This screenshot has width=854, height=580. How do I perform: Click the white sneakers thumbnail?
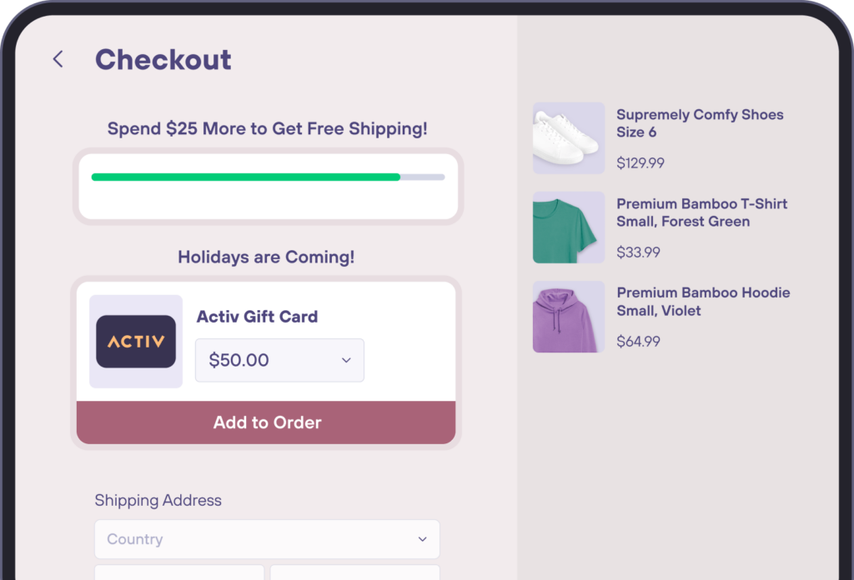coord(568,137)
